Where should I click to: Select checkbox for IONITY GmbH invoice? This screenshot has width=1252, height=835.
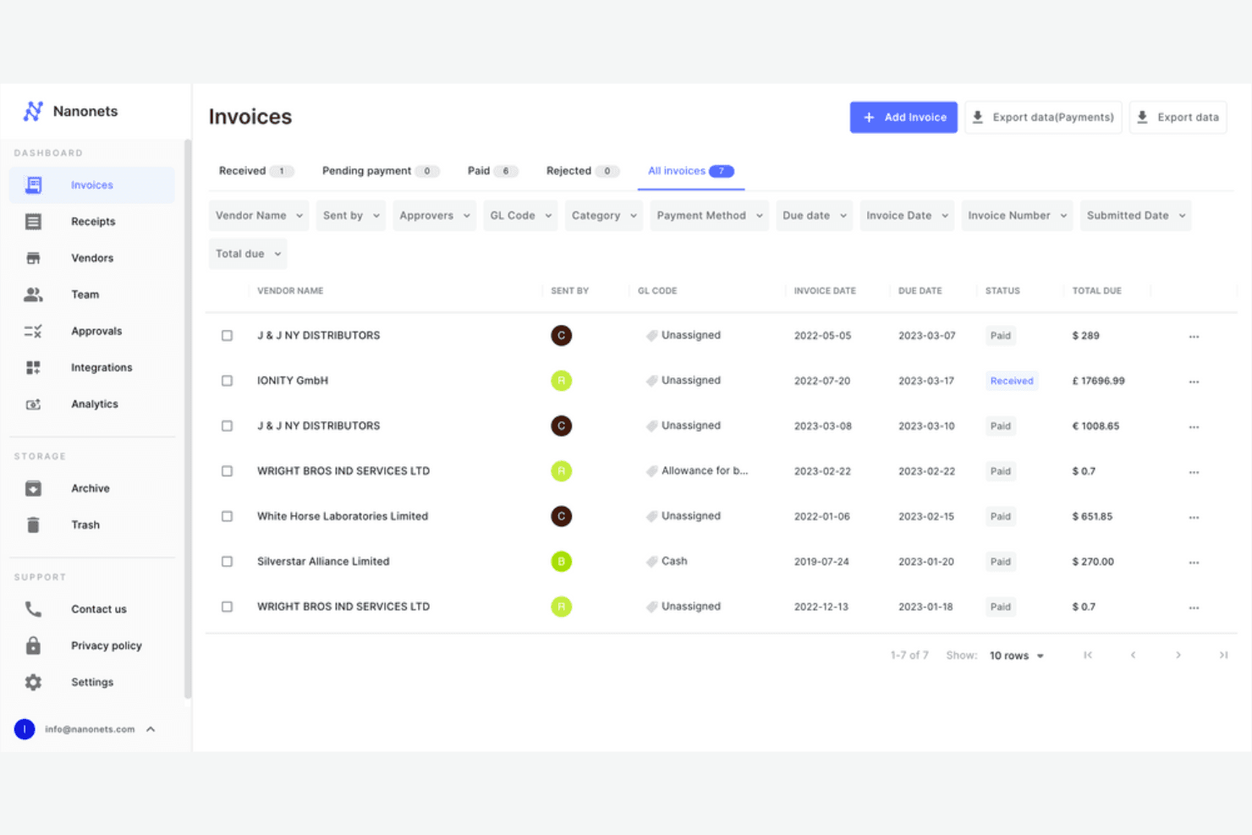(x=227, y=381)
